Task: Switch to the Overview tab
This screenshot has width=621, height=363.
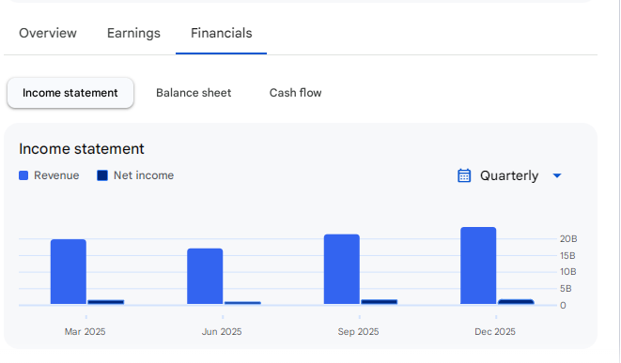Action: click(48, 33)
